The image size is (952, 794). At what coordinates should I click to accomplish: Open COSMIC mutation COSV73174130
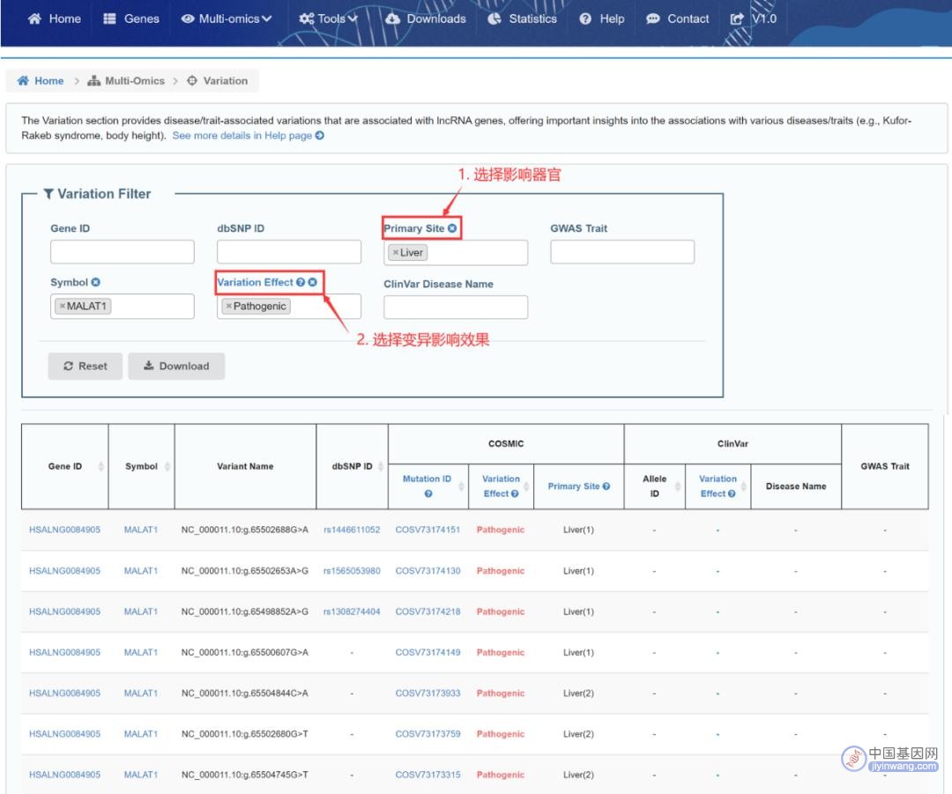tap(428, 571)
